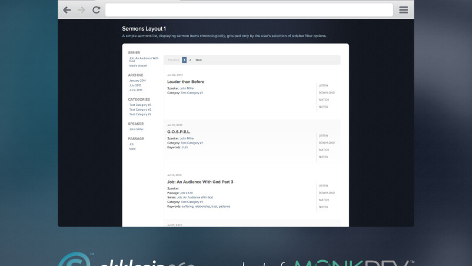Open the Louder than Before sermon title
This screenshot has height=266, width=472.
coord(185,82)
